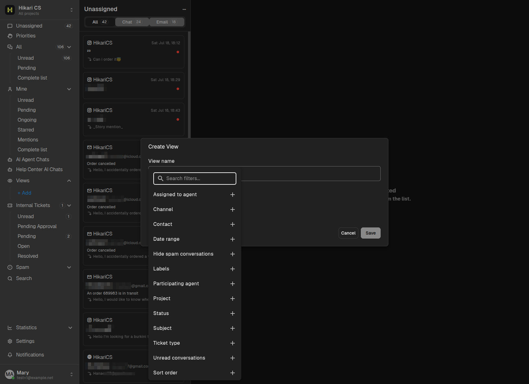Open Resolved internal tickets
This screenshot has width=529, height=384.
[28, 256]
